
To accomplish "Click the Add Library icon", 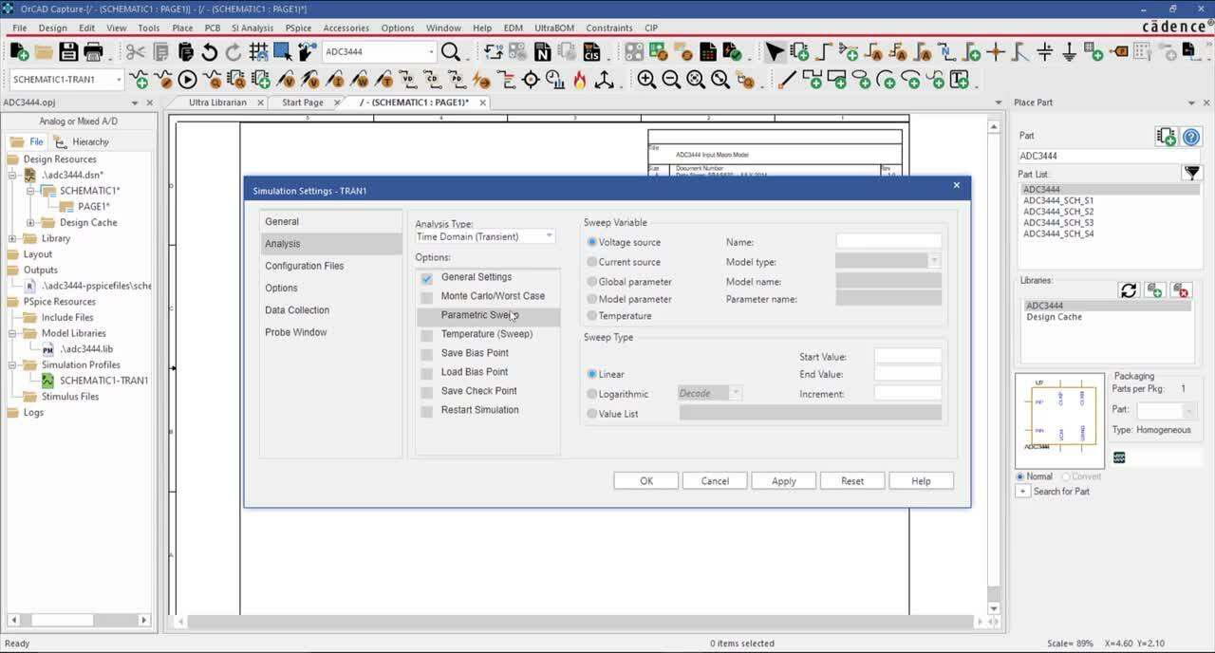I will [1154, 289].
